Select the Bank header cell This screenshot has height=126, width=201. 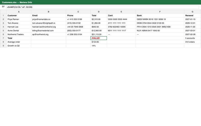pyautogui.click(x=160, y=15)
